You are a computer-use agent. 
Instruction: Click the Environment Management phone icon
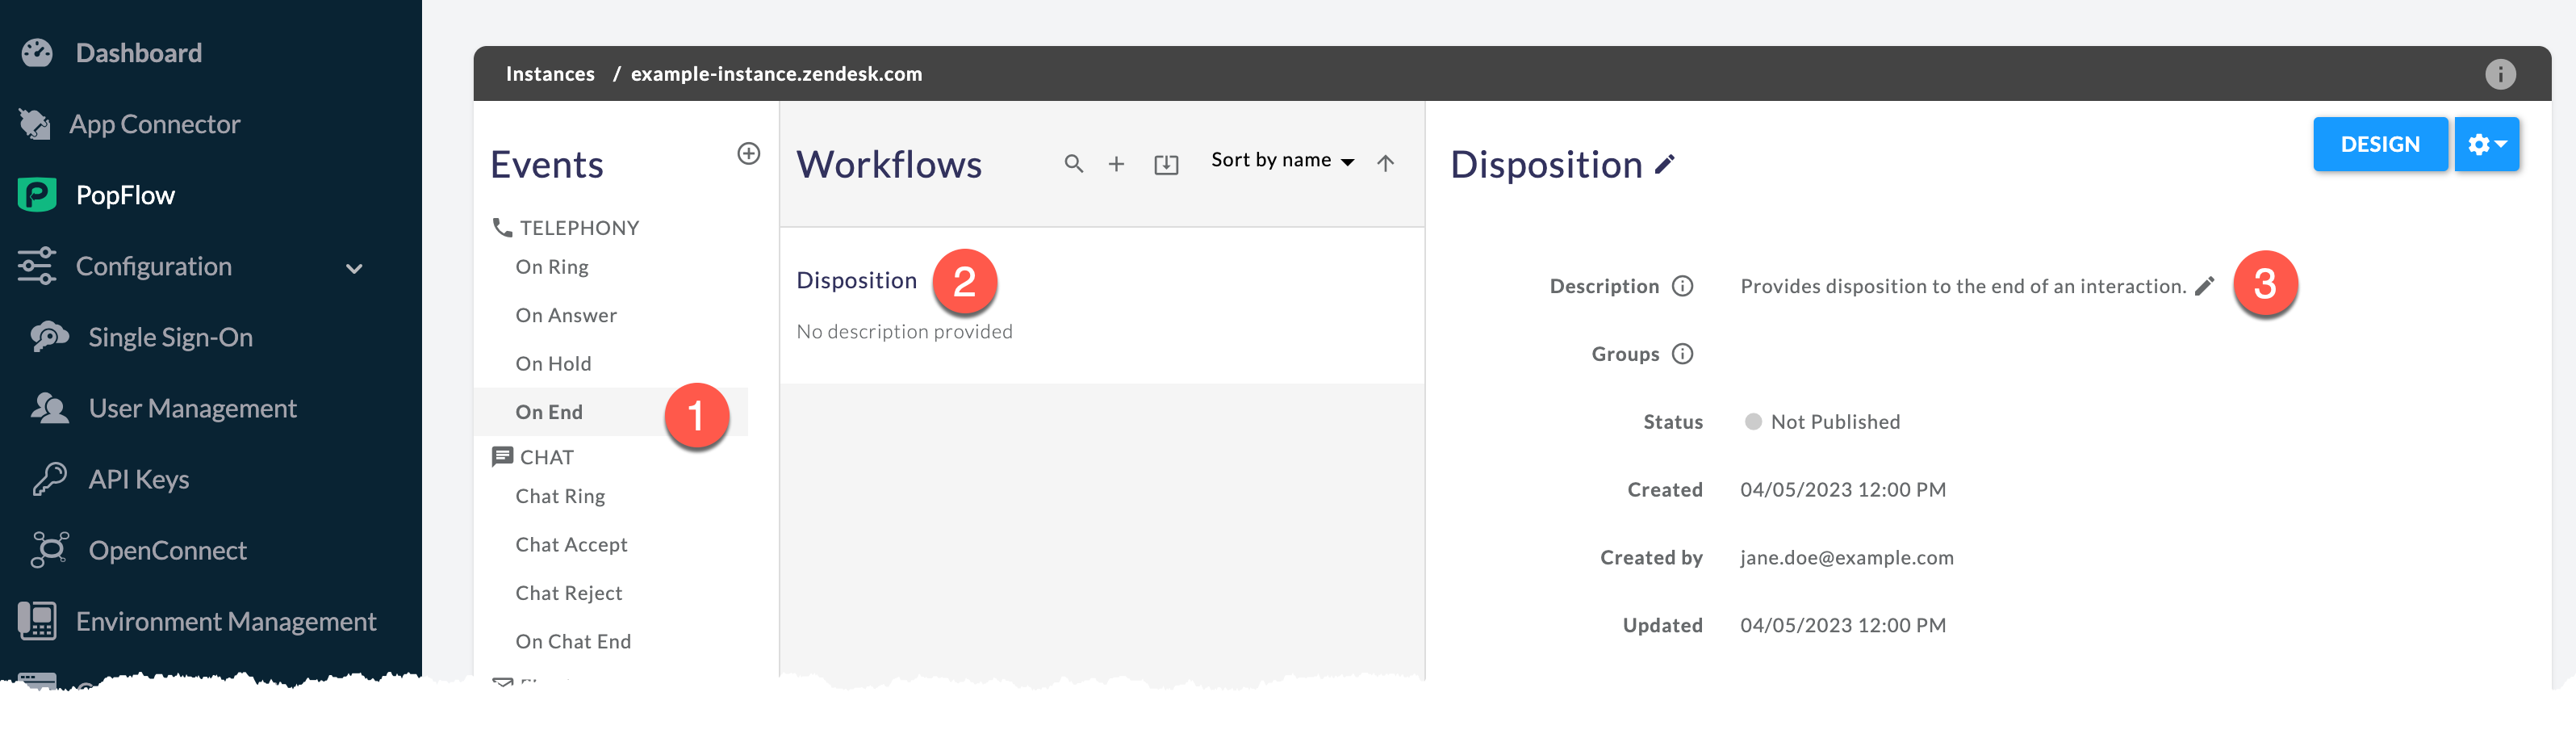37,621
